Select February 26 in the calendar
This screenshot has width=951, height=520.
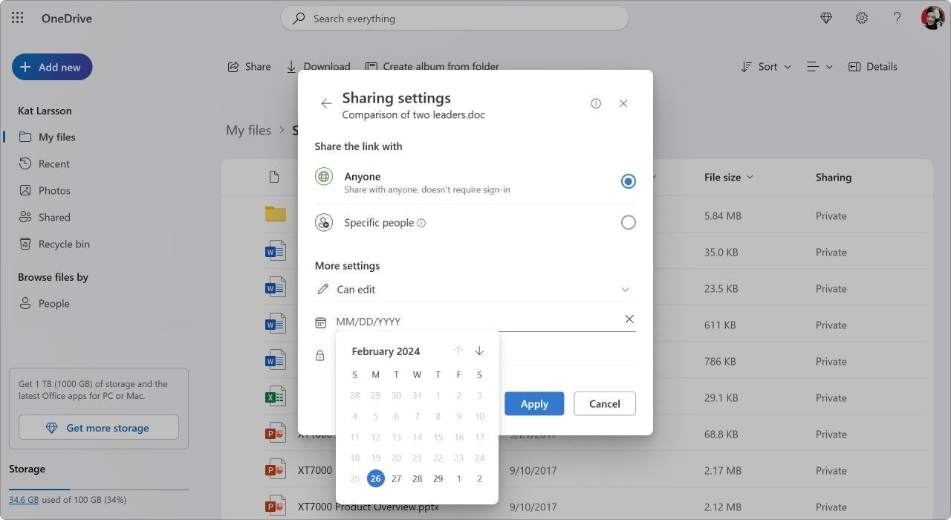[x=375, y=478]
